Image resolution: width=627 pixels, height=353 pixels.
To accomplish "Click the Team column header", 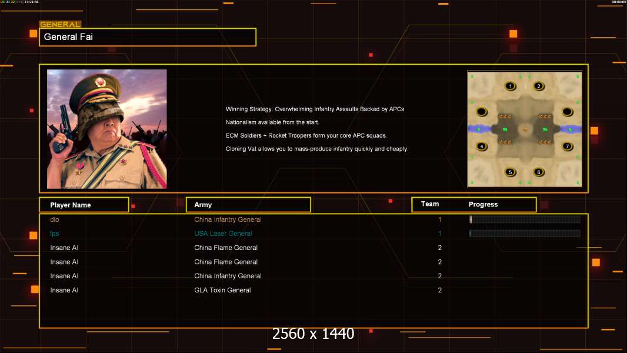I will [x=430, y=204].
